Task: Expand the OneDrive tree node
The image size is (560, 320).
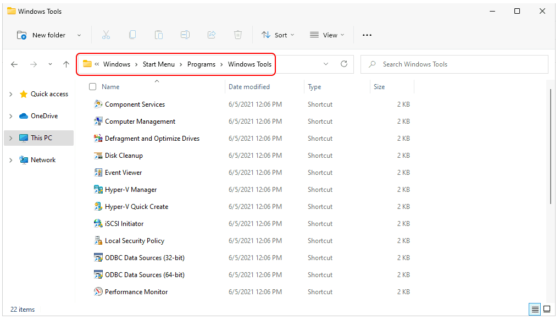Action: (10, 116)
